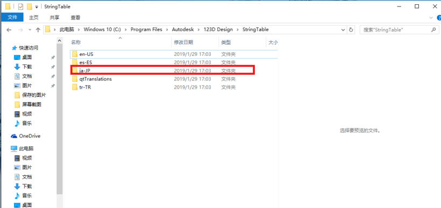This screenshot has height=208, width=441.
Task: Customize Quick Access Toolbar dropdown arrow
Action: tap(37, 7)
